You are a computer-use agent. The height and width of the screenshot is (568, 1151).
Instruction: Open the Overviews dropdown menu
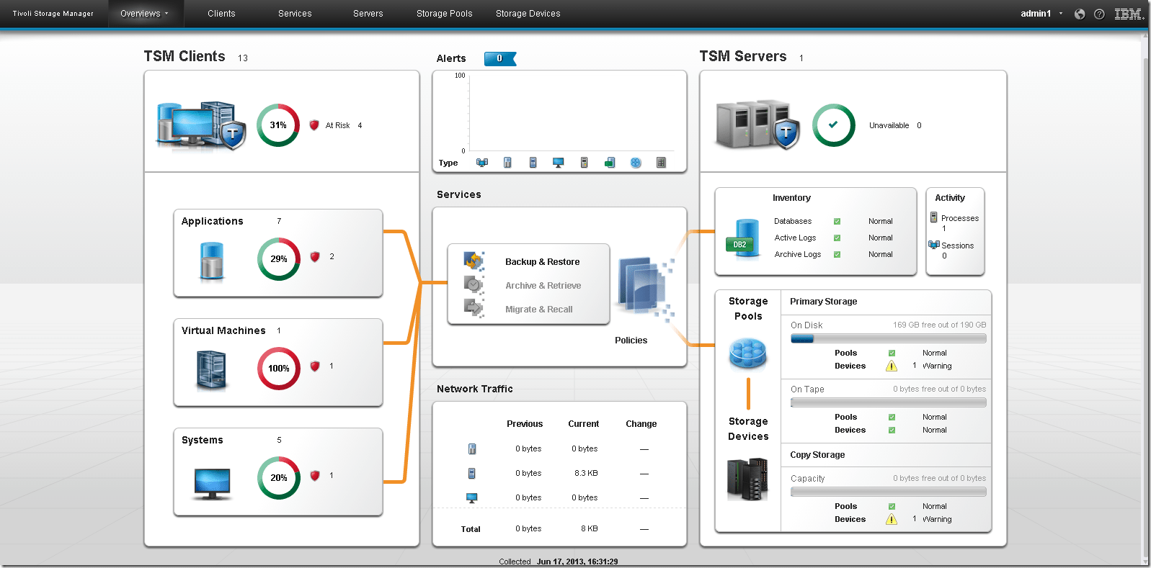144,14
